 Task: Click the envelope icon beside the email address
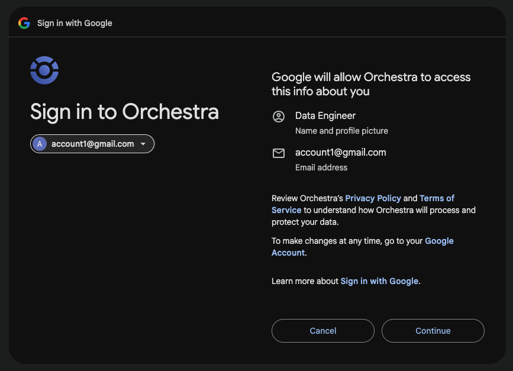pyautogui.click(x=279, y=153)
